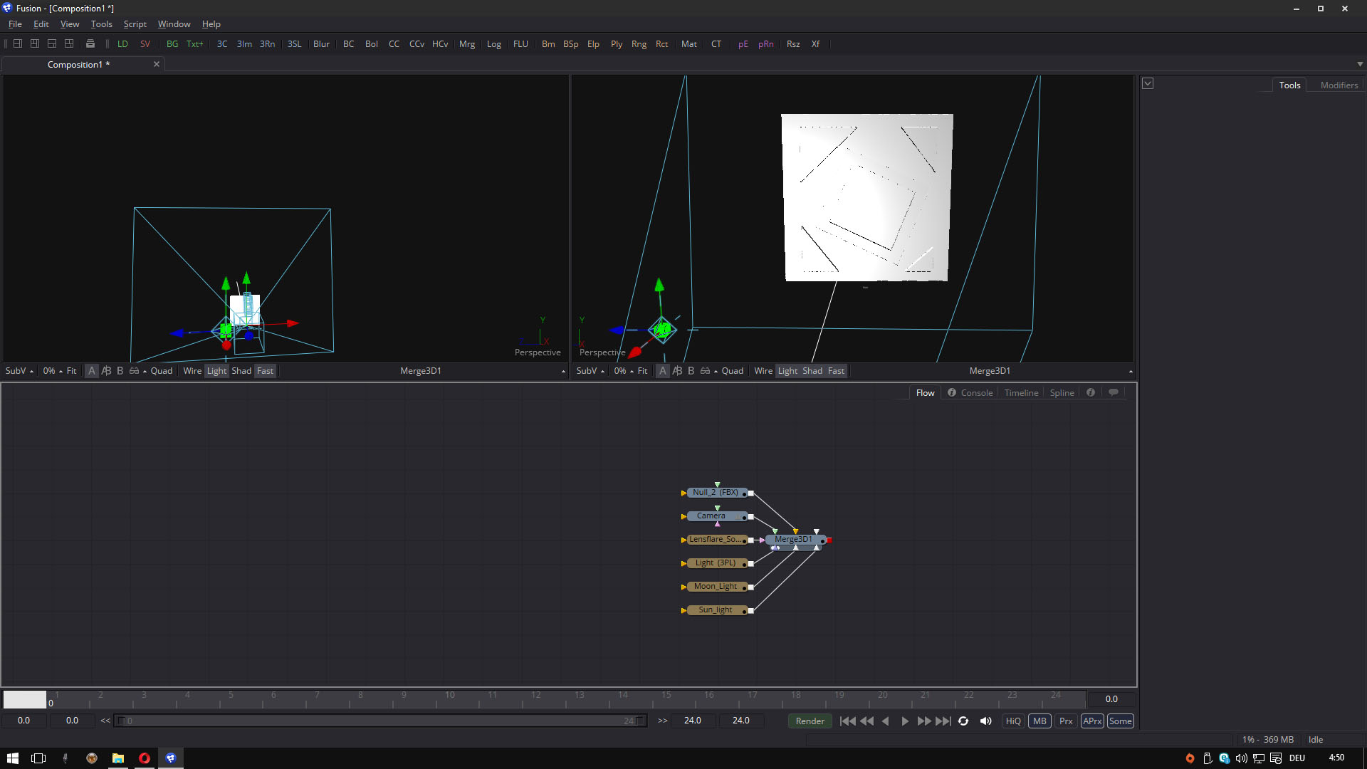Open File Explorer from the taskbar
Viewport: 1367px width, 769px height.
(x=118, y=758)
